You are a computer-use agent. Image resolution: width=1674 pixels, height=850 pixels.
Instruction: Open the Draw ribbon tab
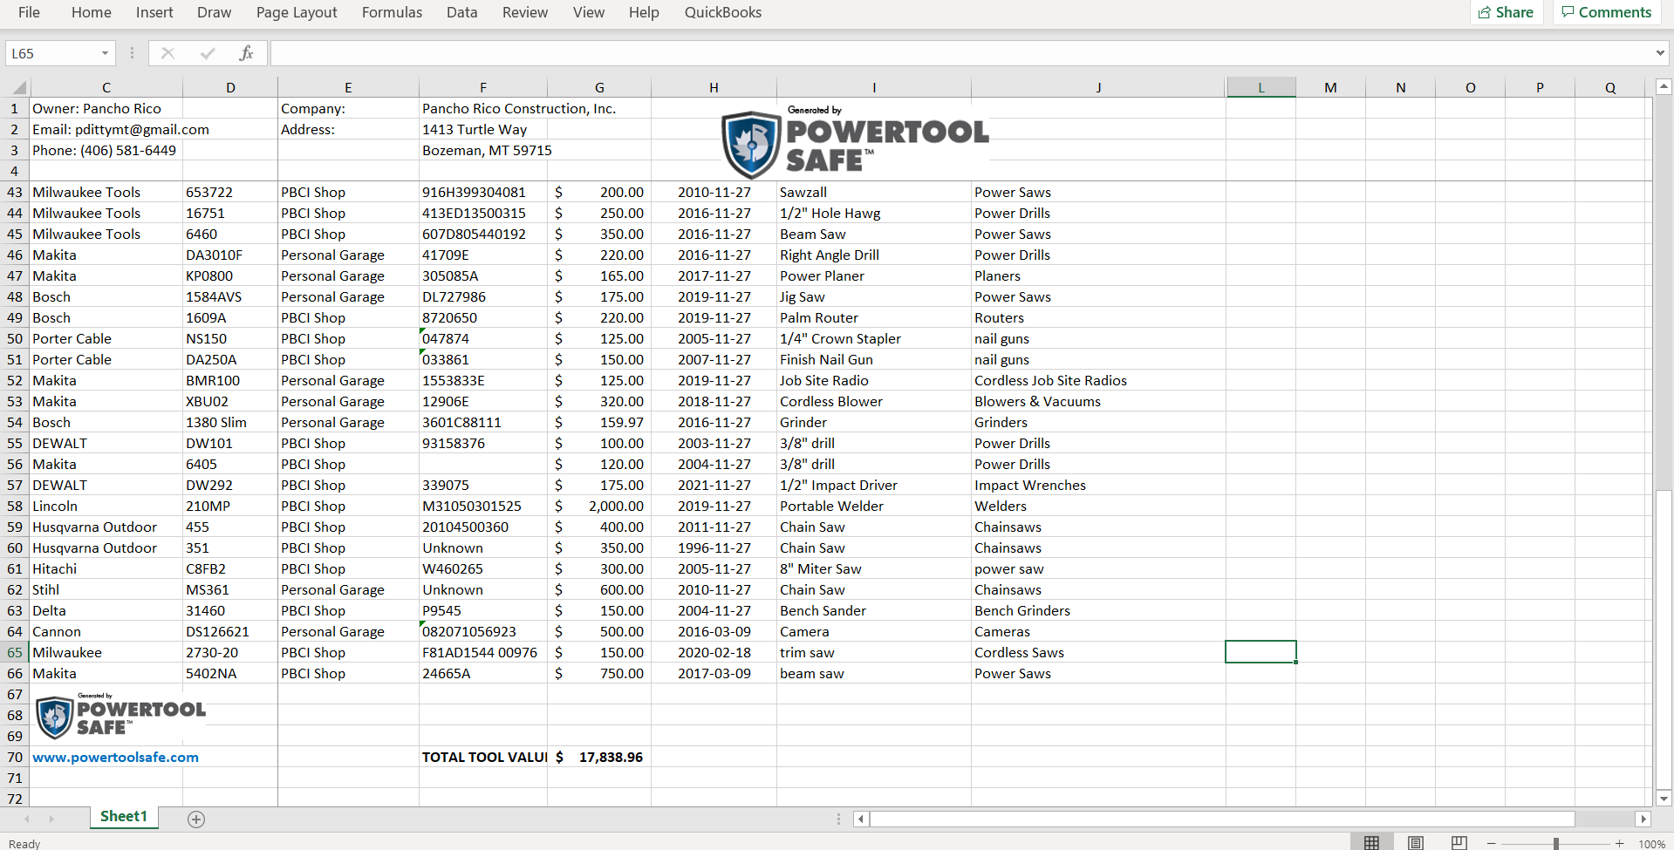[215, 12]
